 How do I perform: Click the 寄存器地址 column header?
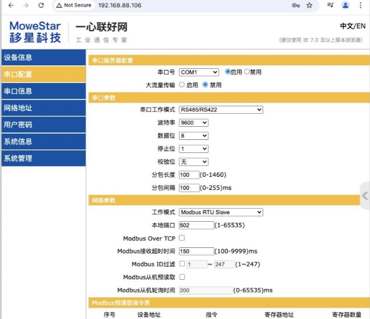pyautogui.click(x=279, y=315)
